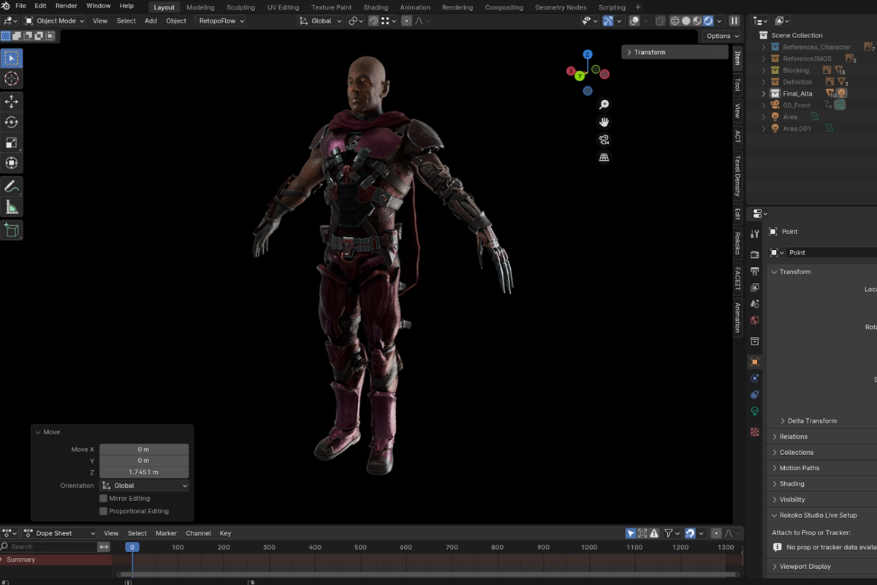The image size is (877, 585).
Task: Open the Object Mode dropdown
Action: tap(55, 21)
